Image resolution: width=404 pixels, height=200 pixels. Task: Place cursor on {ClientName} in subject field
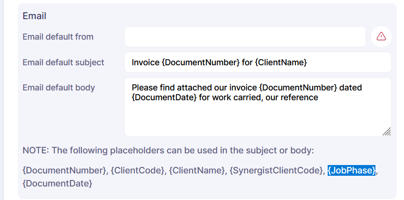[x=281, y=62]
